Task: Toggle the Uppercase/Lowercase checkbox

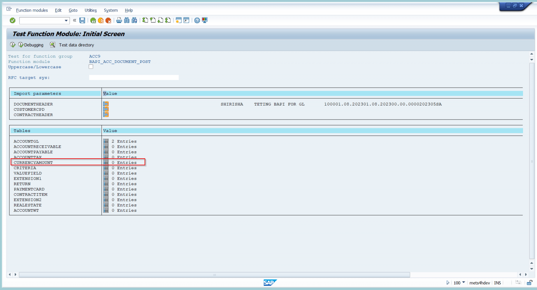Action: click(x=91, y=67)
